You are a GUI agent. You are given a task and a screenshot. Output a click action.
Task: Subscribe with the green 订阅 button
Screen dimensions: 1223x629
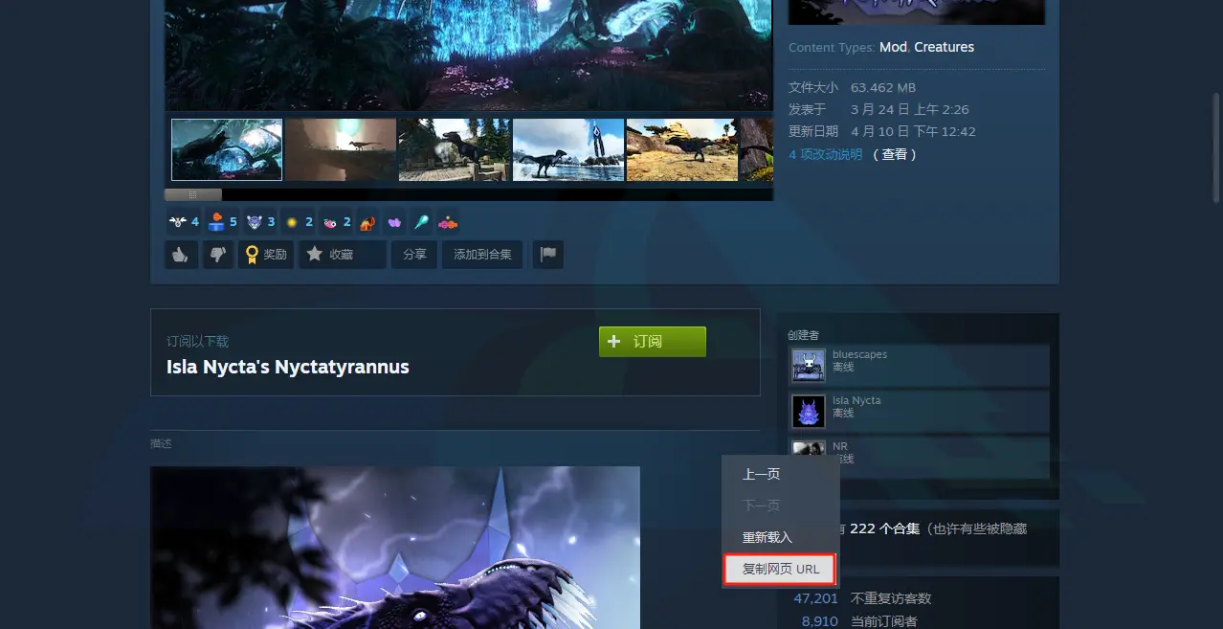(x=653, y=342)
